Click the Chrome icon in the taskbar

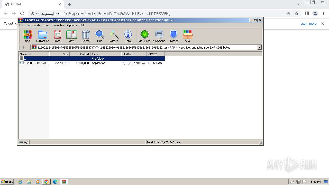point(47,182)
